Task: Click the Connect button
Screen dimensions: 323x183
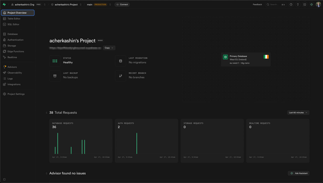Action: click(122, 5)
